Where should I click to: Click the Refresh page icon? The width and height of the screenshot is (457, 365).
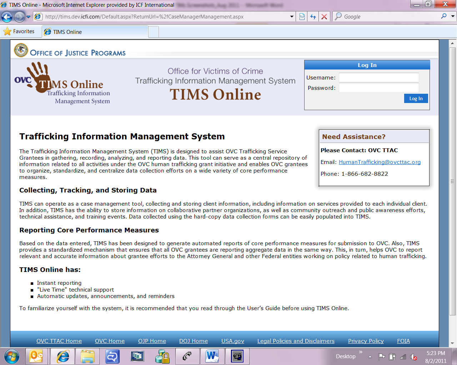[x=313, y=17]
